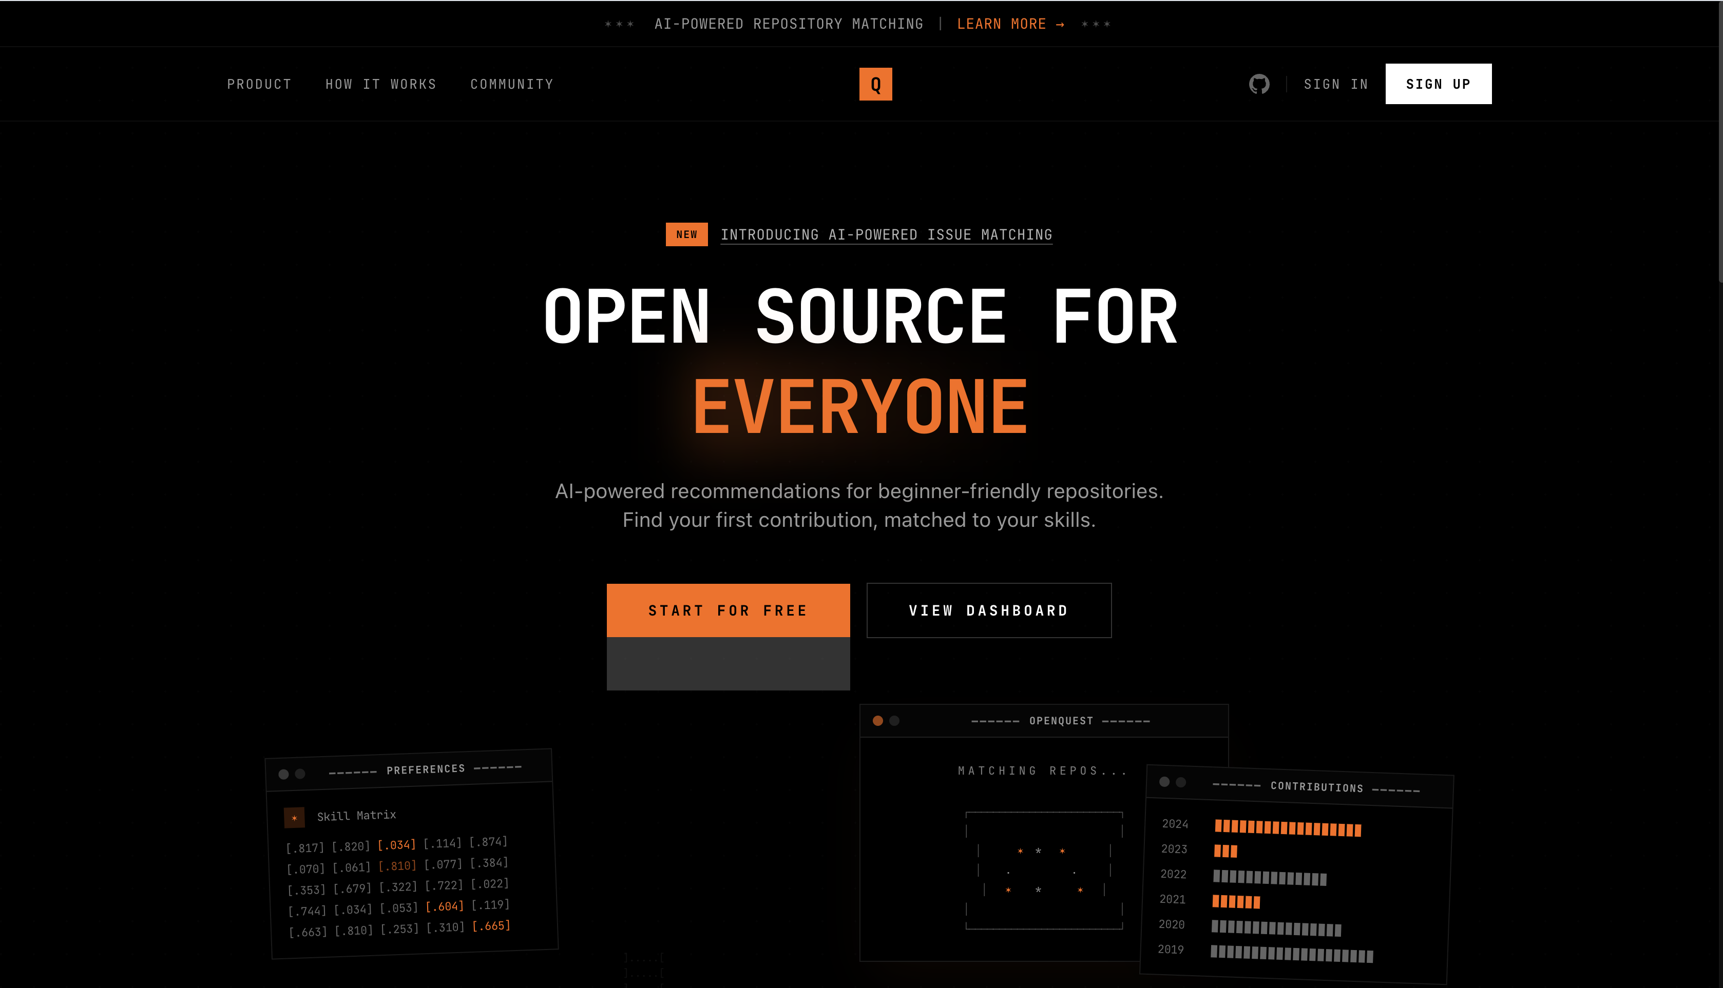Click the View Dashboard button
This screenshot has width=1723, height=988.
(x=988, y=610)
